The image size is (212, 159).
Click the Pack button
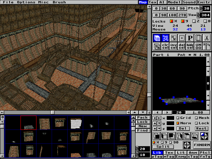[x=143, y=118]
